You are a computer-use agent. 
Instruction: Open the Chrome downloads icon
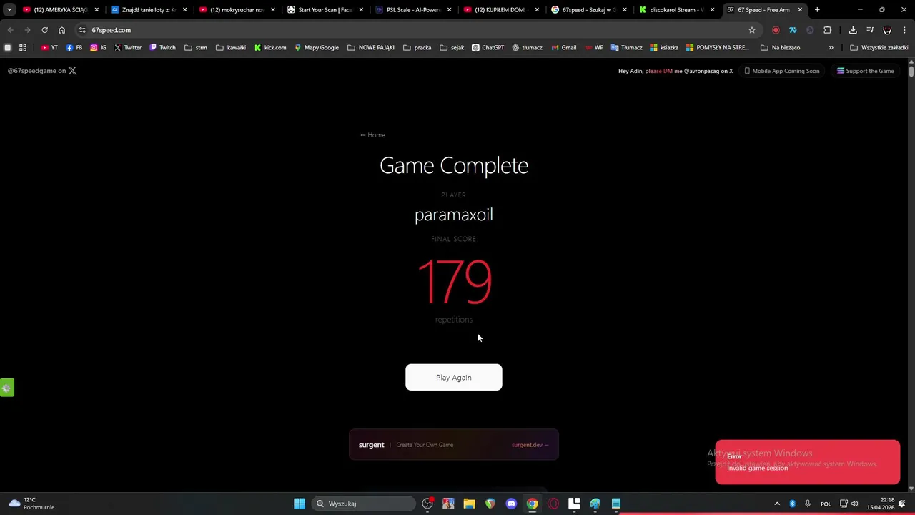tap(853, 30)
